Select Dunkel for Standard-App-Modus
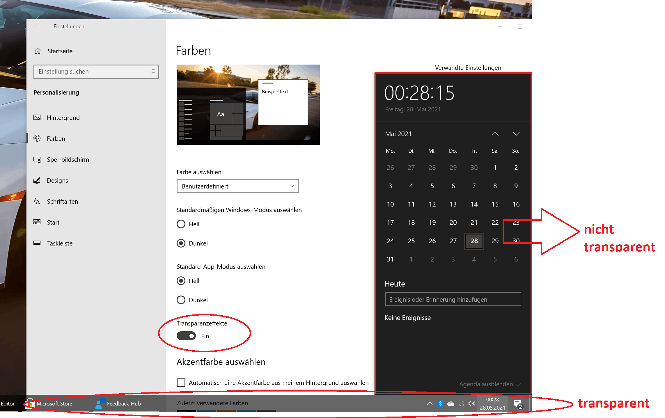 [x=181, y=300]
